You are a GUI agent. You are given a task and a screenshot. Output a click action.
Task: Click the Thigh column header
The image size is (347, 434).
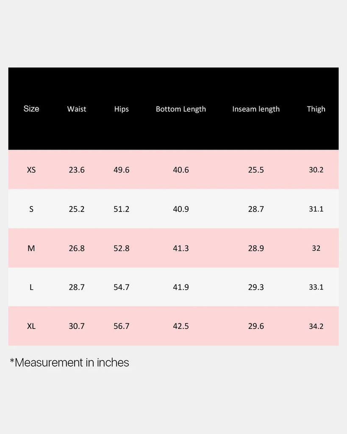point(316,109)
